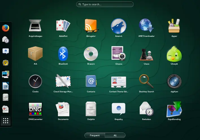
Task: Open Empathy chat from the dock
Action: point(6,51)
